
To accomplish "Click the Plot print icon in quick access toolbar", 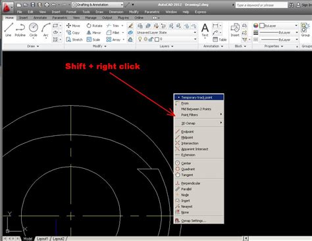I will [x=47, y=5].
